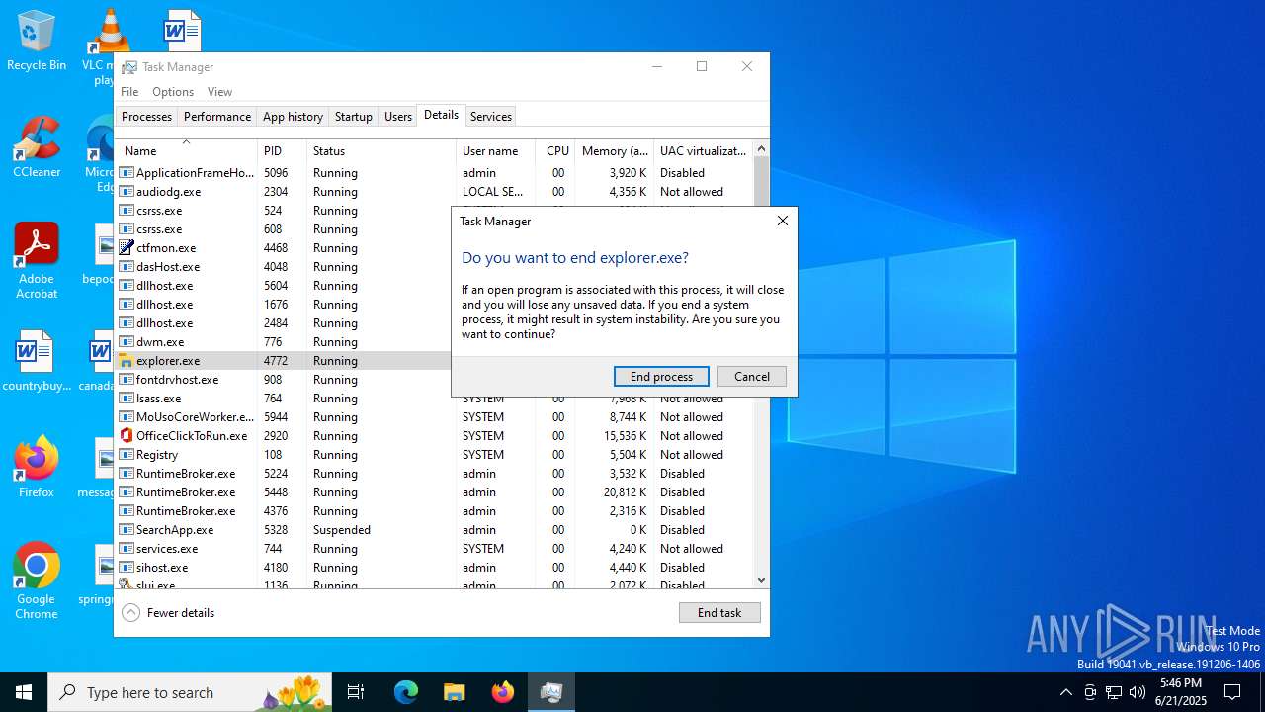Open the View menu
The image size is (1265, 712).
[x=219, y=92]
